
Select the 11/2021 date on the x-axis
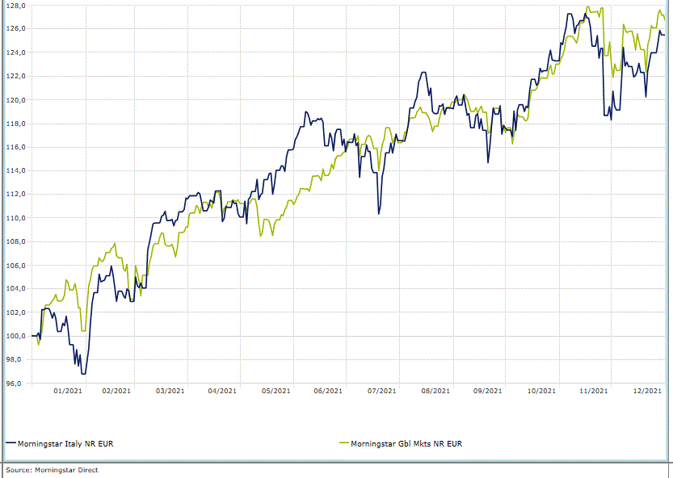(x=594, y=391)
